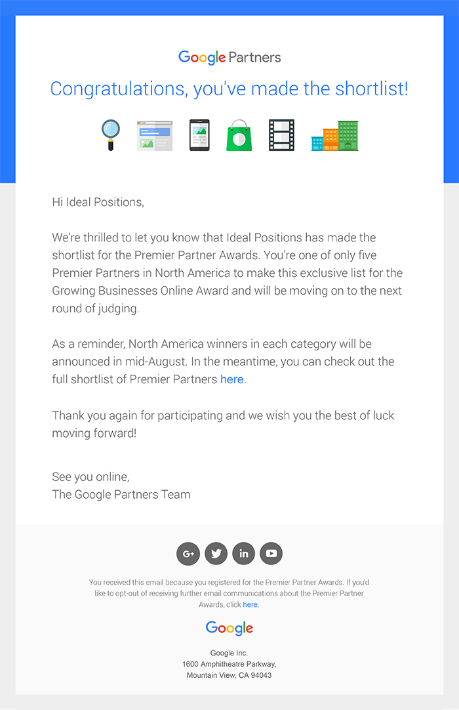Click the Google Inc. address text

[229, 664]
